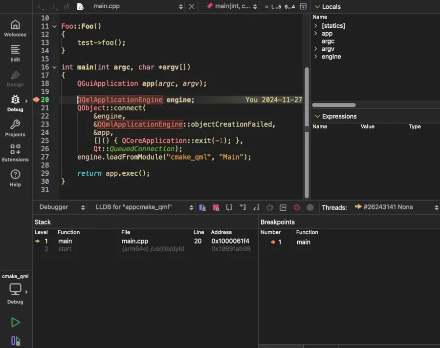Expand the app variable in Locals

315,33
